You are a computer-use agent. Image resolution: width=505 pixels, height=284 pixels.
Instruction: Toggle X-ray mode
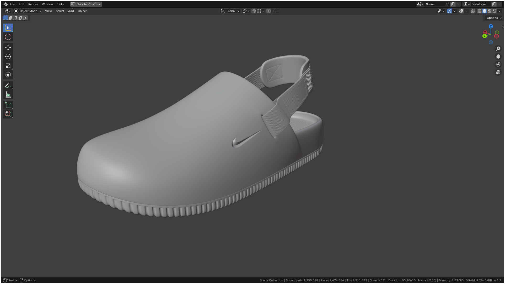click(473, 11)
